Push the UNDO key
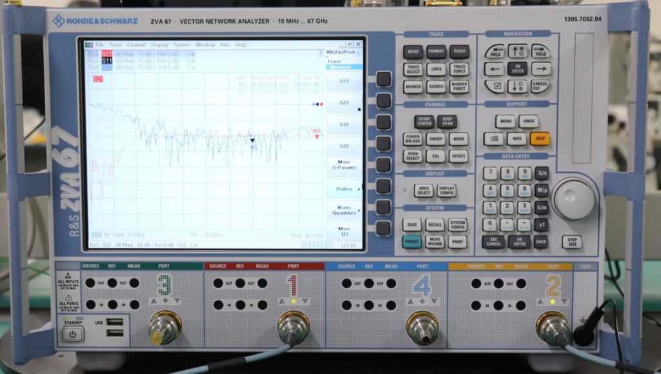The width and height of the screenshot is (661, 374). pyautogui.click(x=529, y=121)
